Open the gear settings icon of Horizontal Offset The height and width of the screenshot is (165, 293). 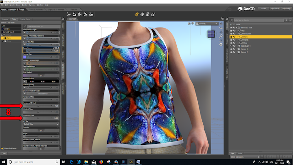(x=58, y=103)
